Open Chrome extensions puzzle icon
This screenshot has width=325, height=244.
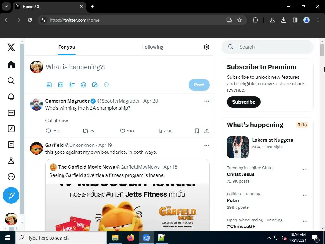(x=255, y=20)
